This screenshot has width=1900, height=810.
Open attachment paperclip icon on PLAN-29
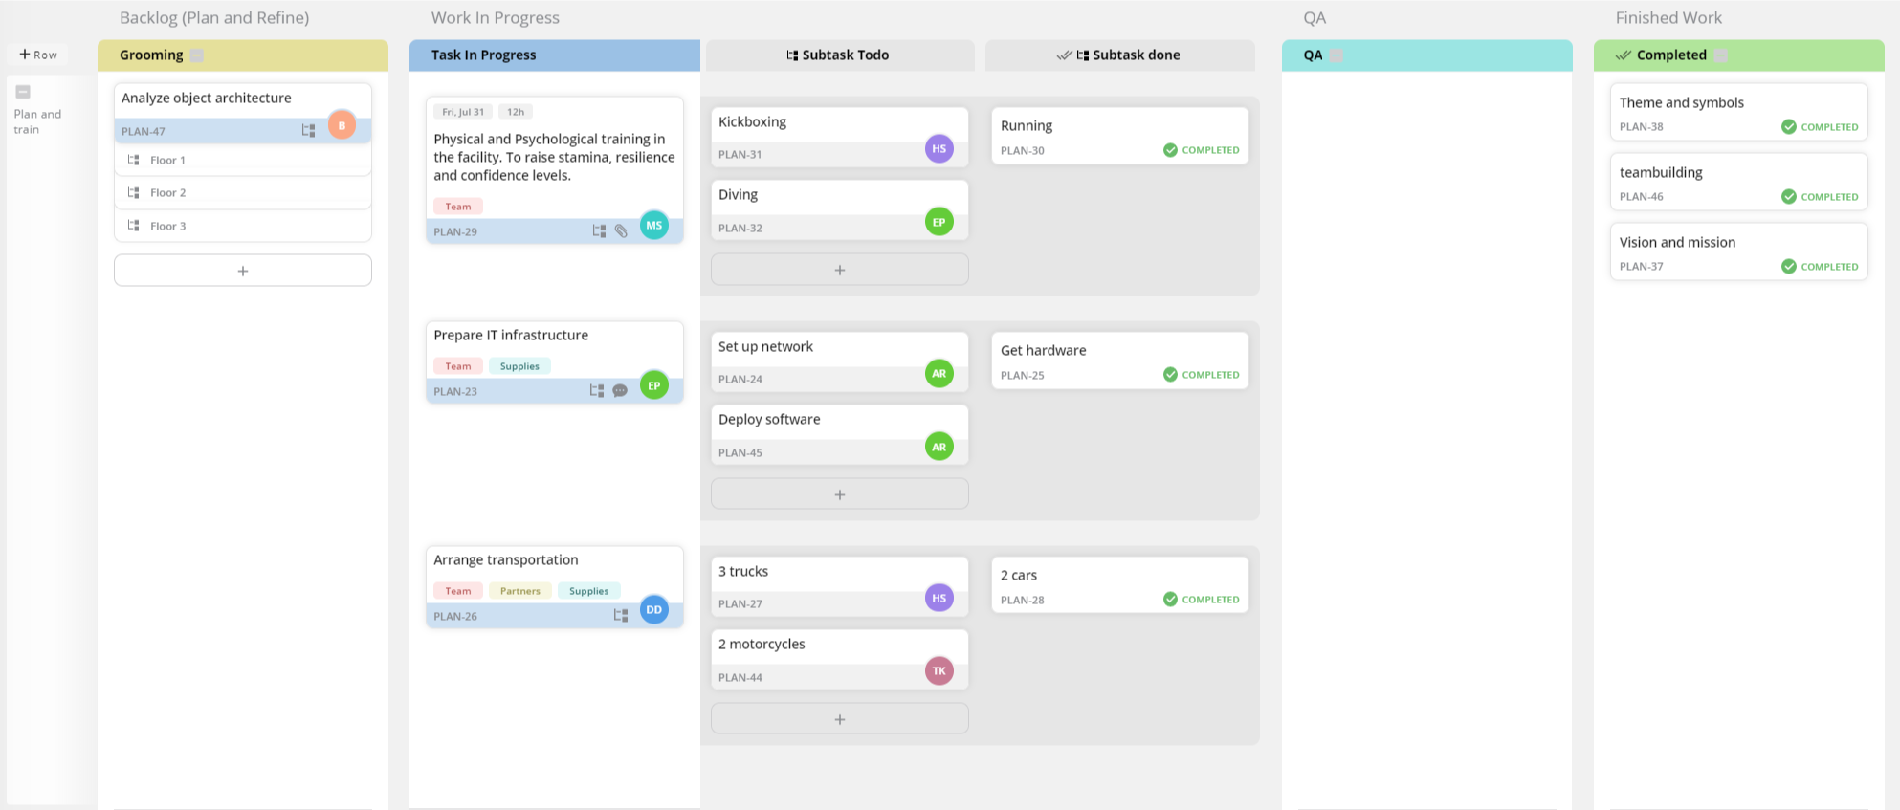pyautogui.click(x=621, y=230)
